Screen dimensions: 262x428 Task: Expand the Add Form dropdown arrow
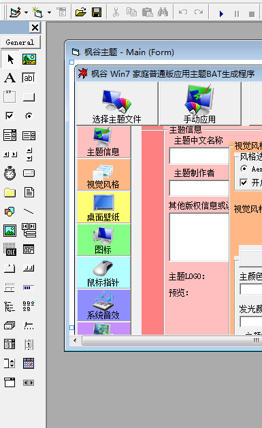point(49,12)
